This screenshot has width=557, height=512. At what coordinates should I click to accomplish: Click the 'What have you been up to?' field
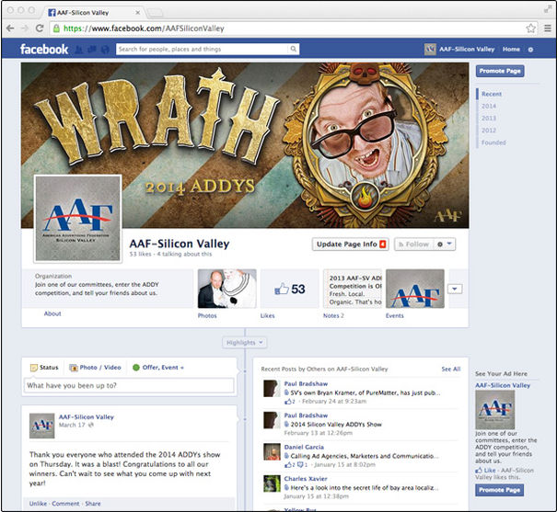coord(129,386)
